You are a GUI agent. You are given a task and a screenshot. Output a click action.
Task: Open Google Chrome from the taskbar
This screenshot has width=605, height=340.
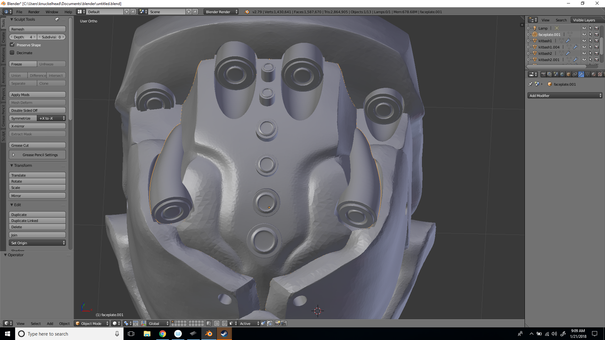[x=162, y=334]
